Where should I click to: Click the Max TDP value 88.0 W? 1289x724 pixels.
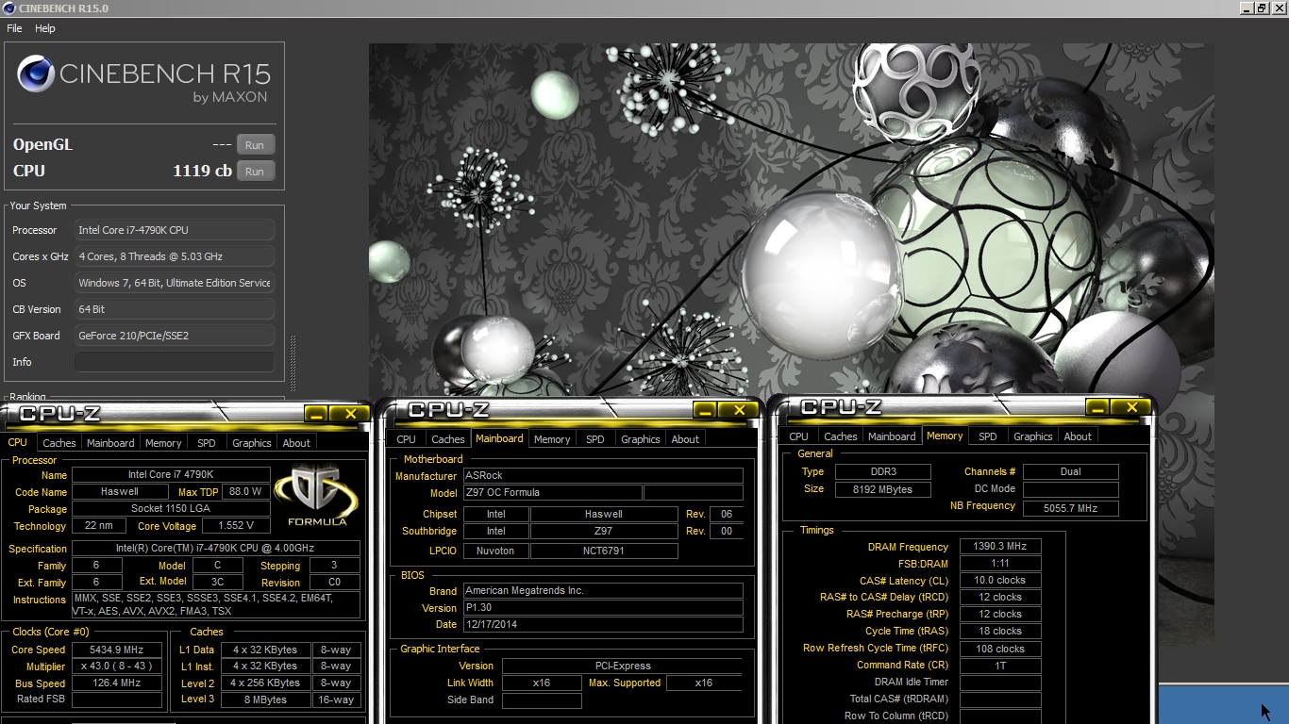click(x=245, y=492)
